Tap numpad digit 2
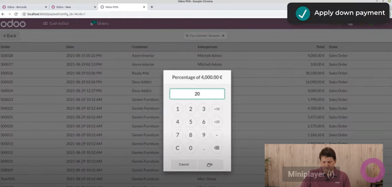The width and height of the screenshot is (392, 187). click(191, 109)
